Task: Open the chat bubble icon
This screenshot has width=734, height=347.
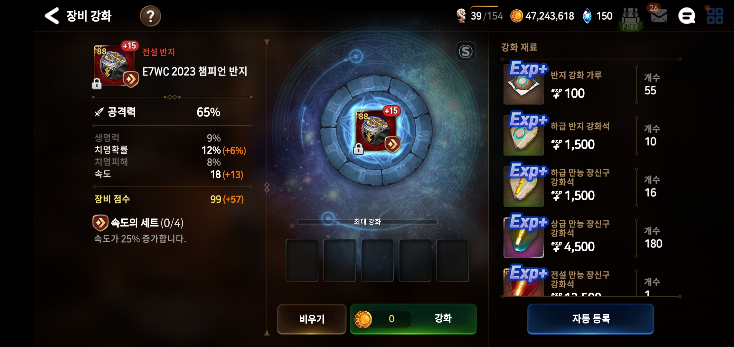Action: click(x=686, y=16)
